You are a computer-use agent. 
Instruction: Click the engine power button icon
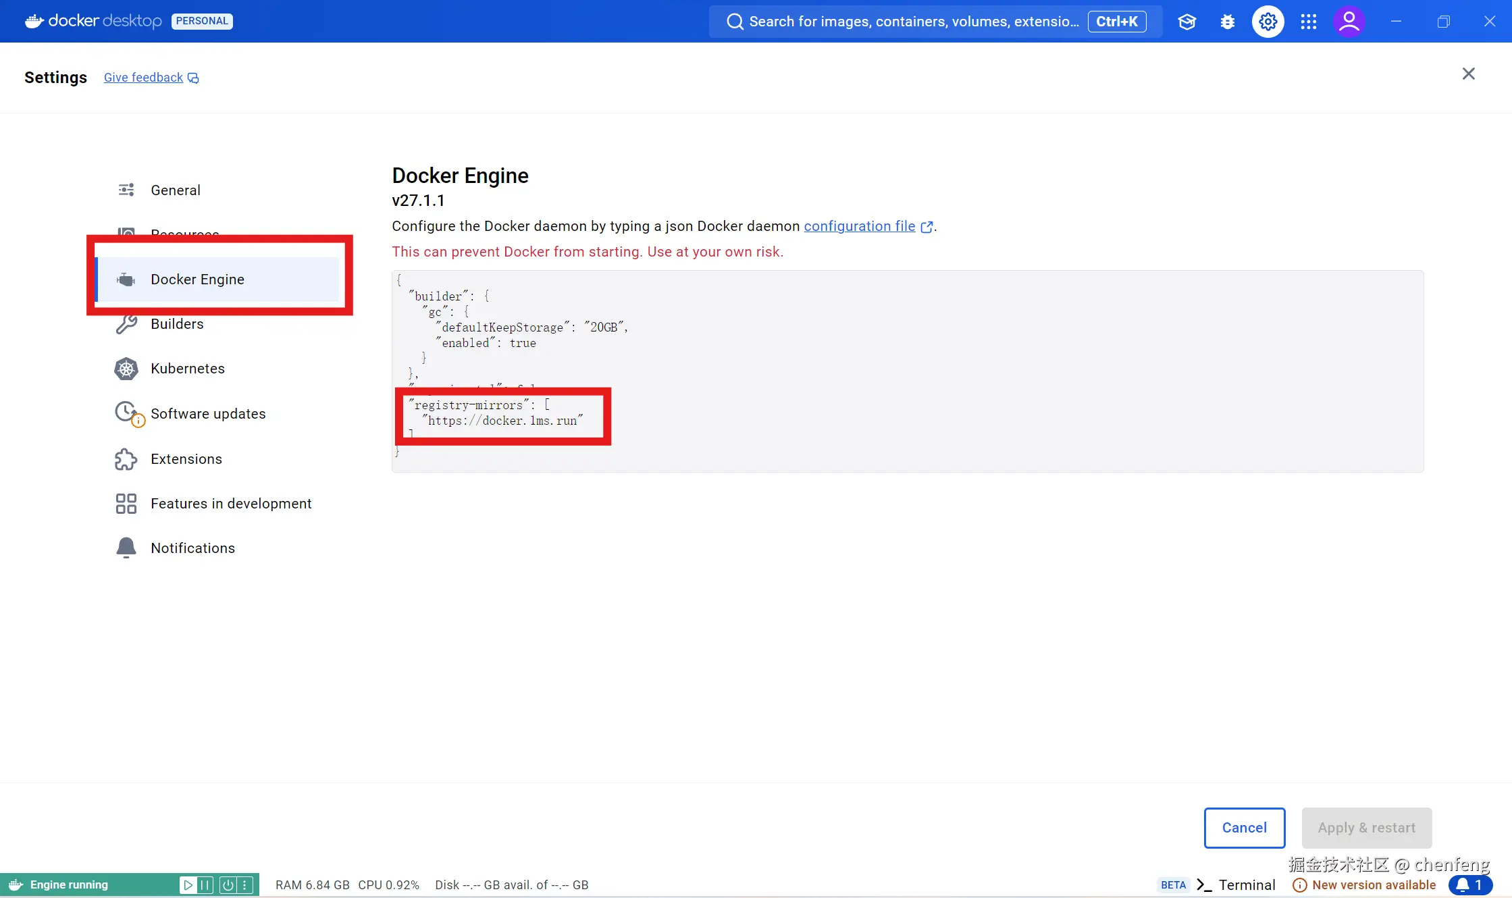pyautogui.click(x=228, y=884)
